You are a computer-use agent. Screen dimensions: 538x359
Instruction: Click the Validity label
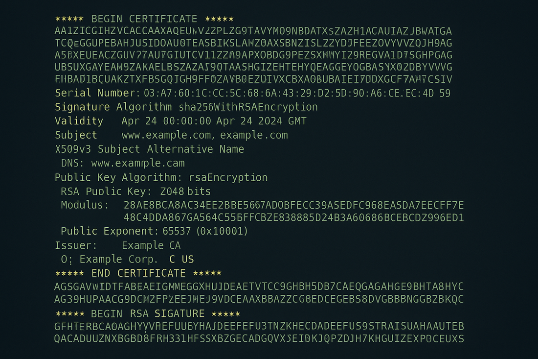79,121
